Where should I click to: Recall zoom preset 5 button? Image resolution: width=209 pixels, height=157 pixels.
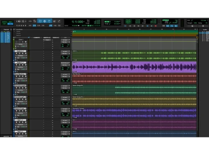coord(25,26)
